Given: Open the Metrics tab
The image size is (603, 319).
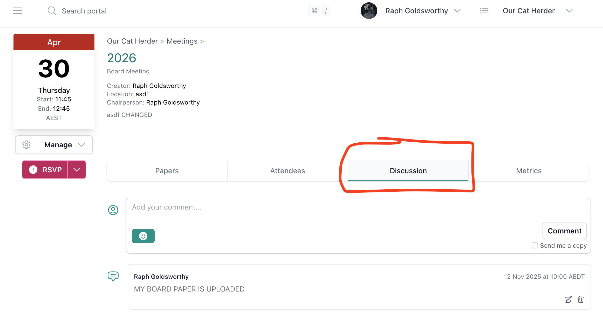Looking at the screenshot, I should [x=529, y=171].
